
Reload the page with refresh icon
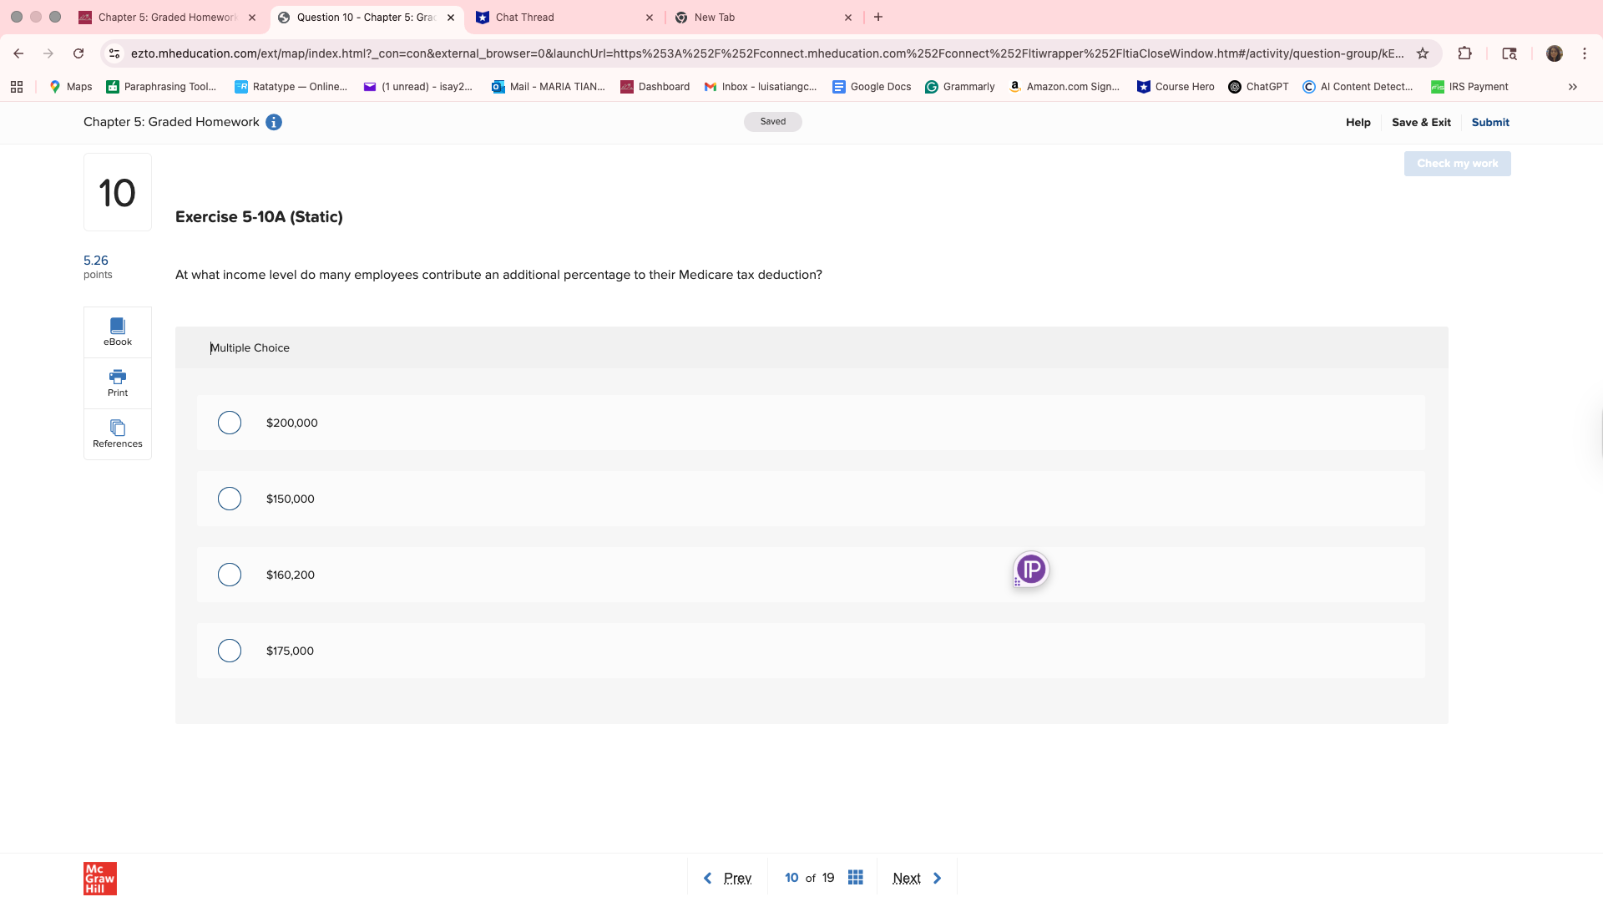point(78,53)
